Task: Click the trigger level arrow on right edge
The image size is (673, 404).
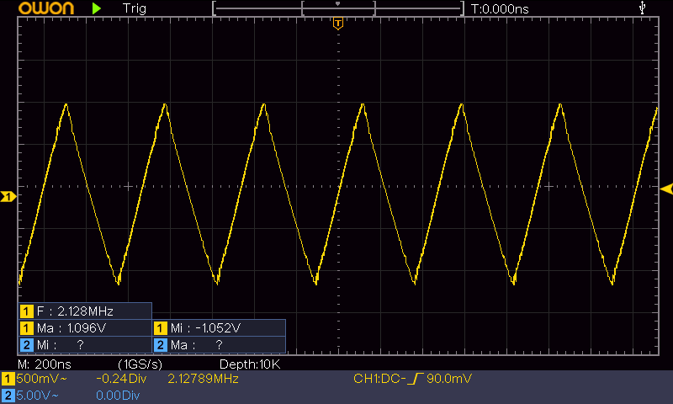Action: click(666, 189)
